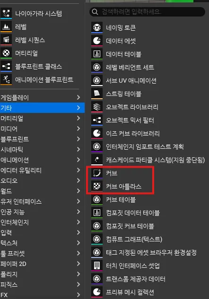Expand the 게임플레이 submenu arrow
209x299 pixels.
(78, 97)
